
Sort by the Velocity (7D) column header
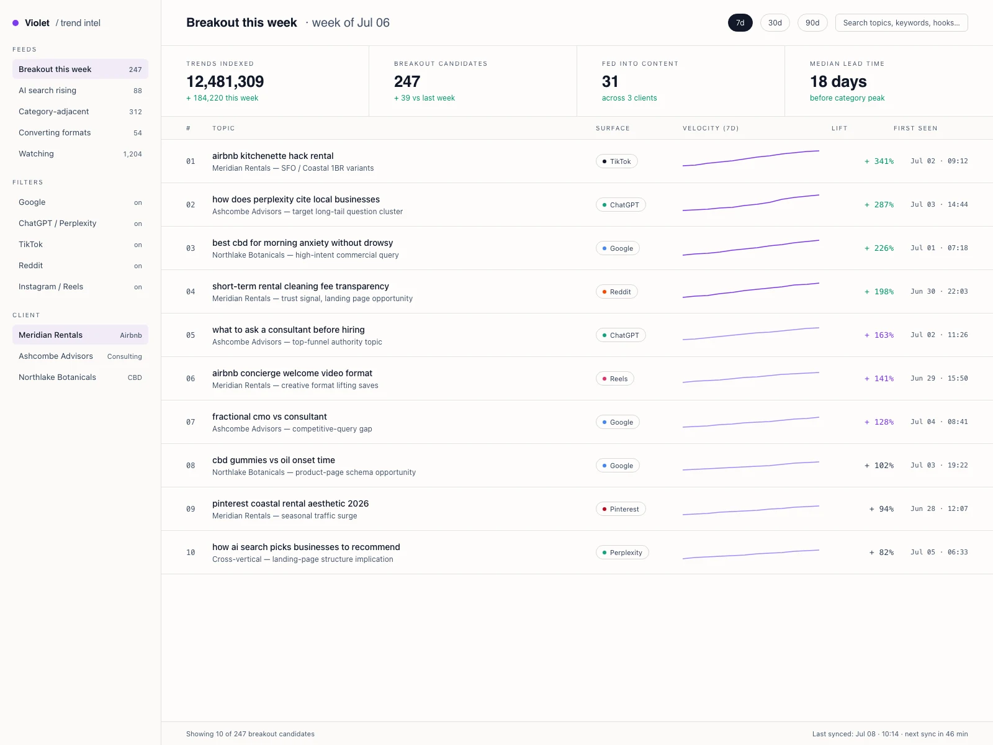[x=711, y=128]
